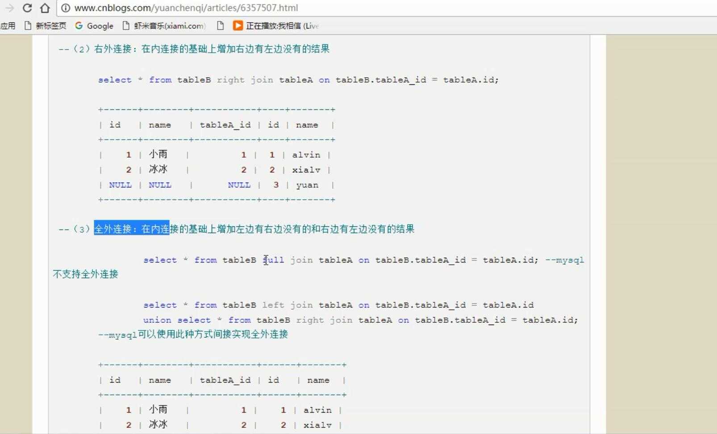The image size is (717, 434).
Task: Click the Google logo favicon in bookmarks bar
Action: [x=79, y=26]
